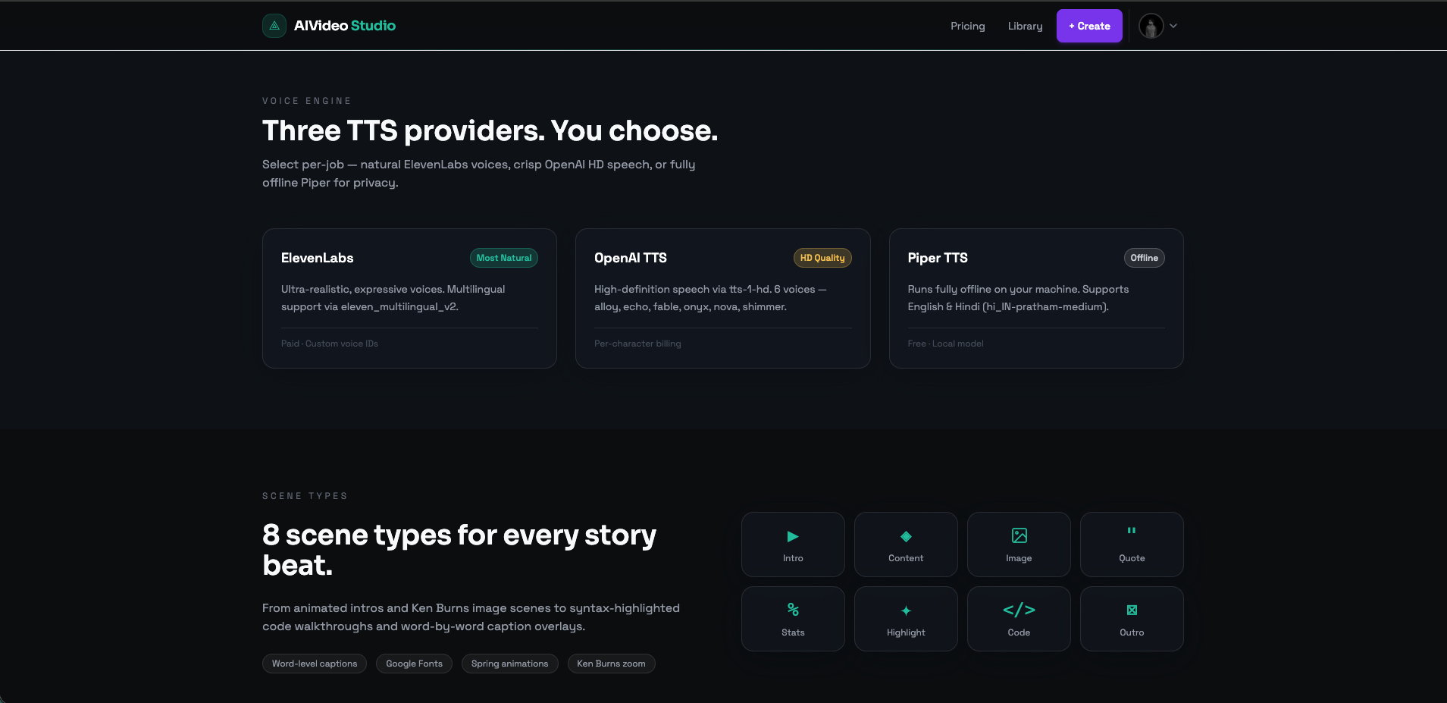Screen dimensions: 1447x703
Task: Select the Stats percent icon
Action: pyautogui.click(x=793, y=610)
